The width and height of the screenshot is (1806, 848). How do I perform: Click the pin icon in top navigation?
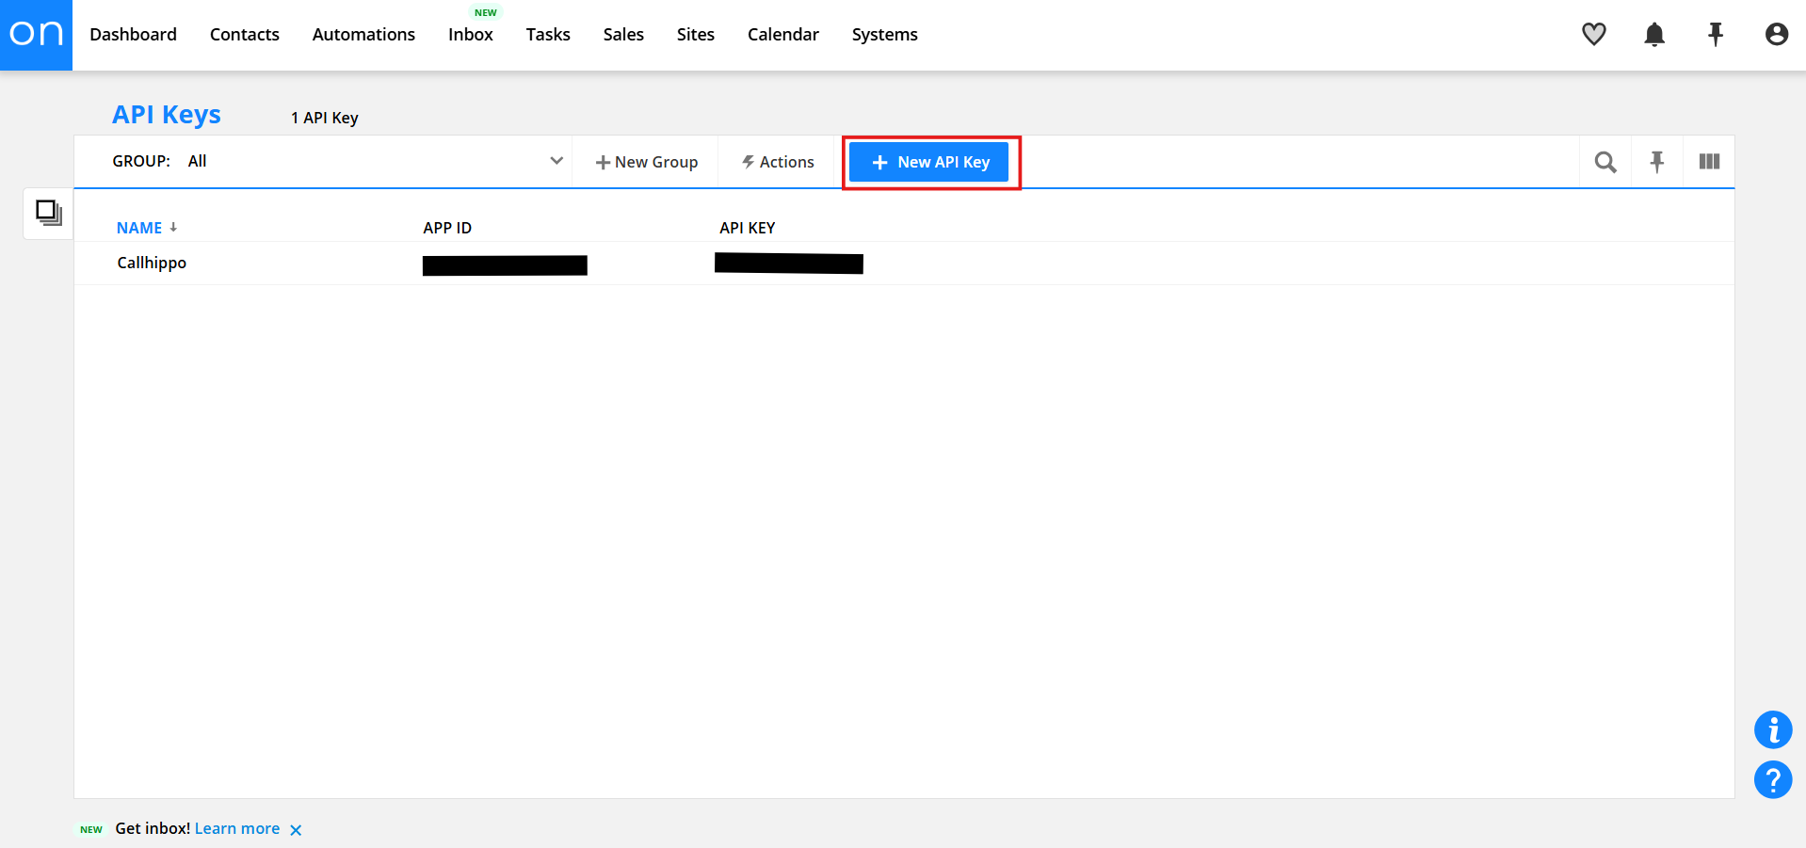1716,35
